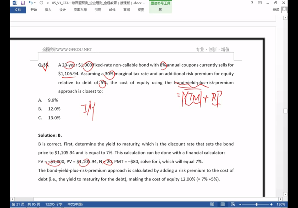Screen dimensions: 298x208
Task: Switch to the 审阅 (Review) tab
Action: tap(126, 10)
